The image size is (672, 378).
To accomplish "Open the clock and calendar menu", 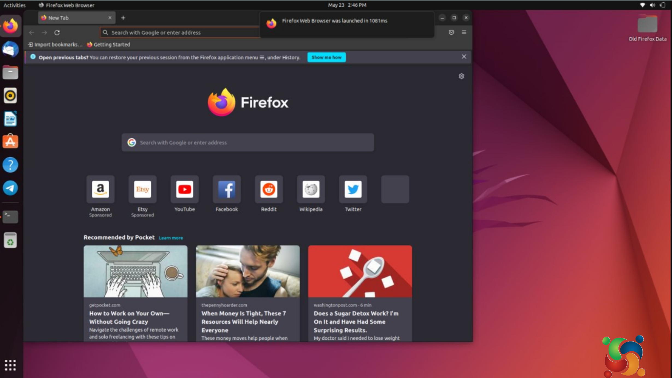I will point(347,5).
